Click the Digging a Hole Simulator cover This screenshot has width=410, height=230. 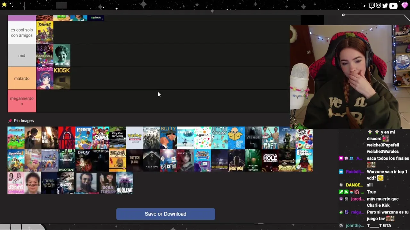tap(270, 160)
